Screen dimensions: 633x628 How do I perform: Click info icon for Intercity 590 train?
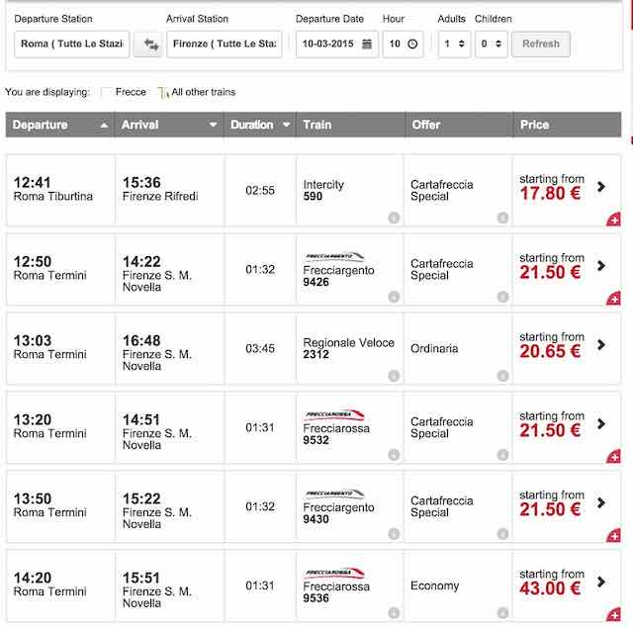click(394, 218)
